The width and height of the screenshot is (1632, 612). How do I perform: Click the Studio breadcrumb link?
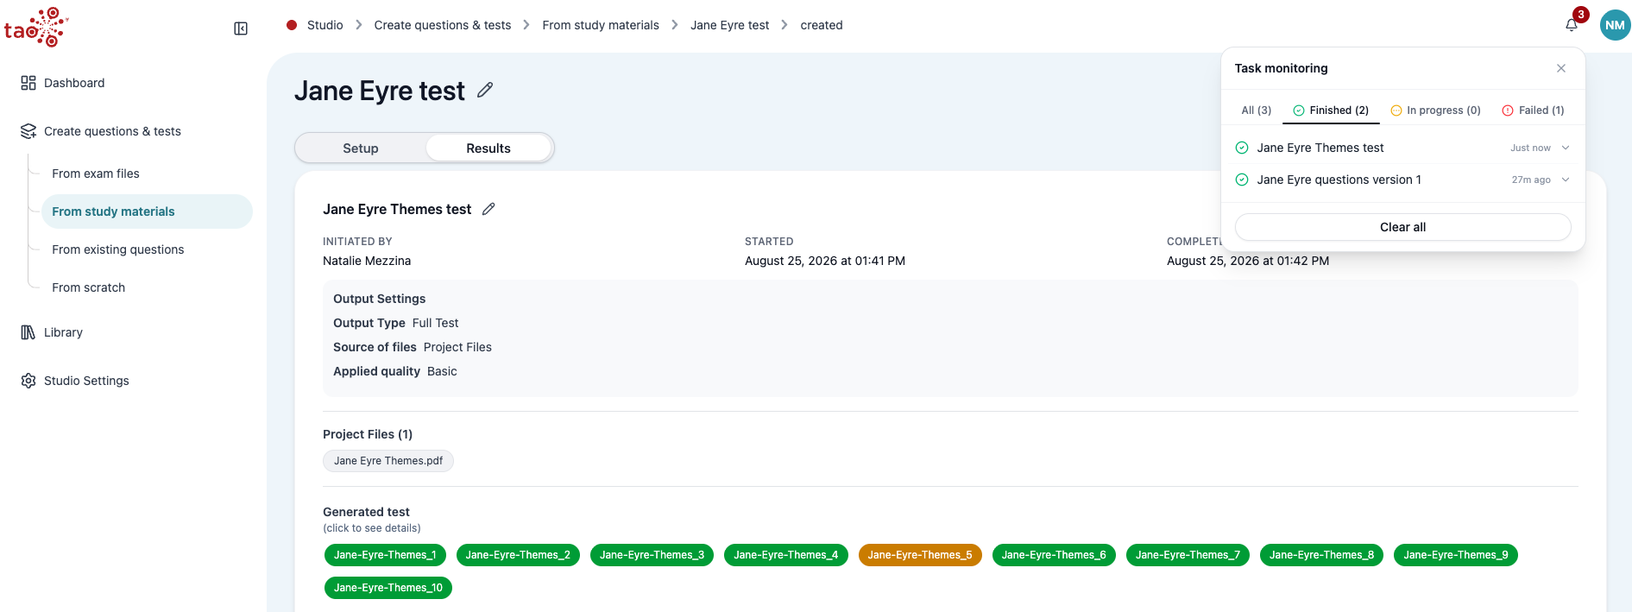(x=325, y=25)
